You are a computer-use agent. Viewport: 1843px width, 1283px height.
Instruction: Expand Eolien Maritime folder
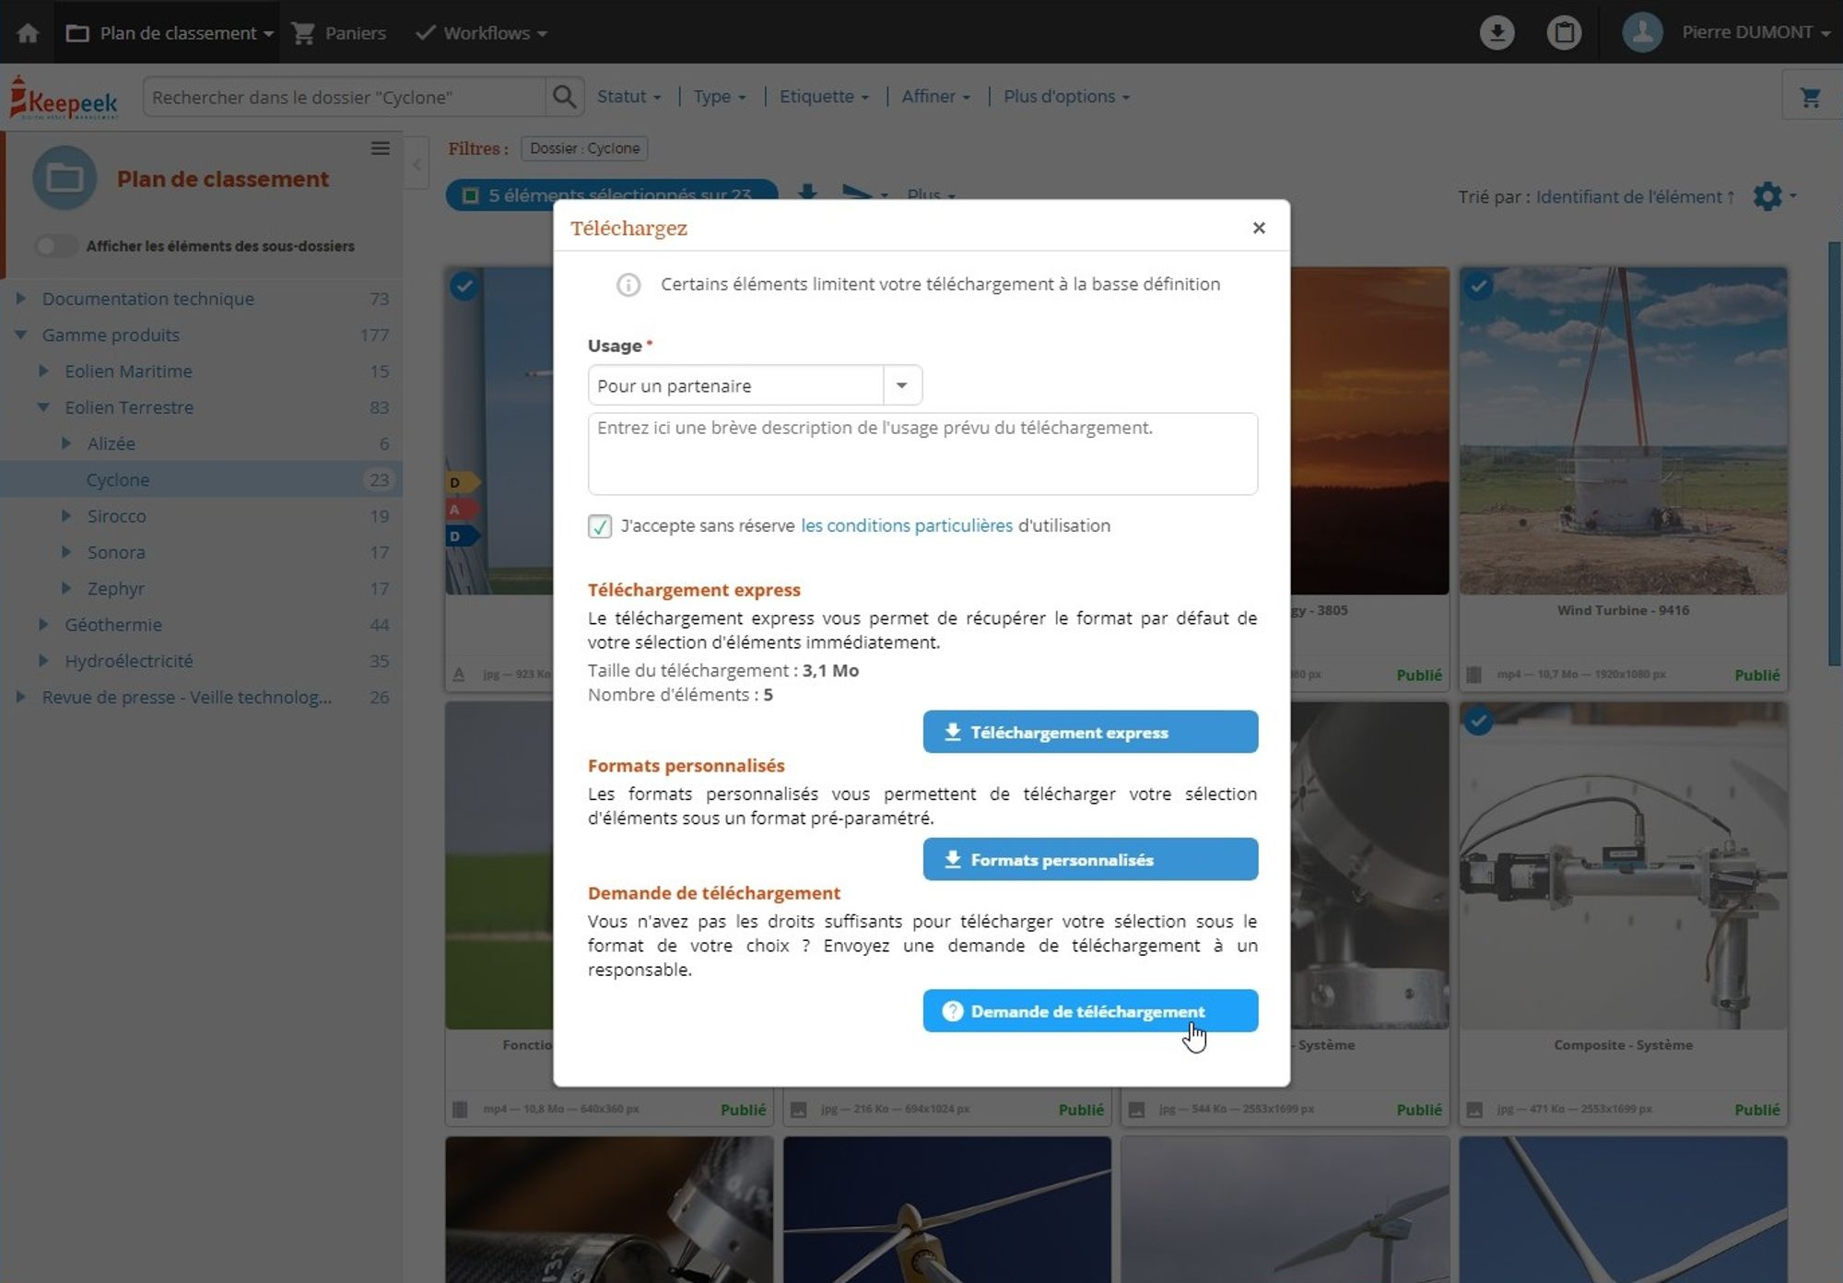pyautogui.click(x=43, y=371)
